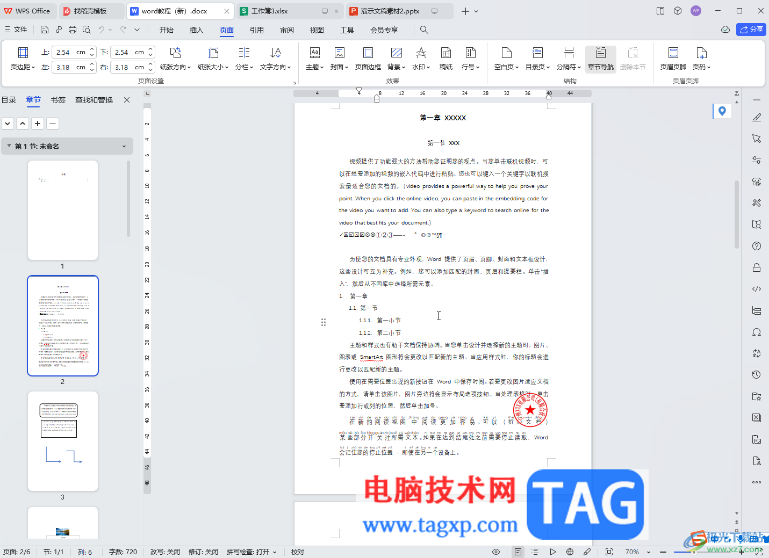
Task: Open the 找稻壳模板 tab
Action: pyautogui.click(x=90, y=11)
